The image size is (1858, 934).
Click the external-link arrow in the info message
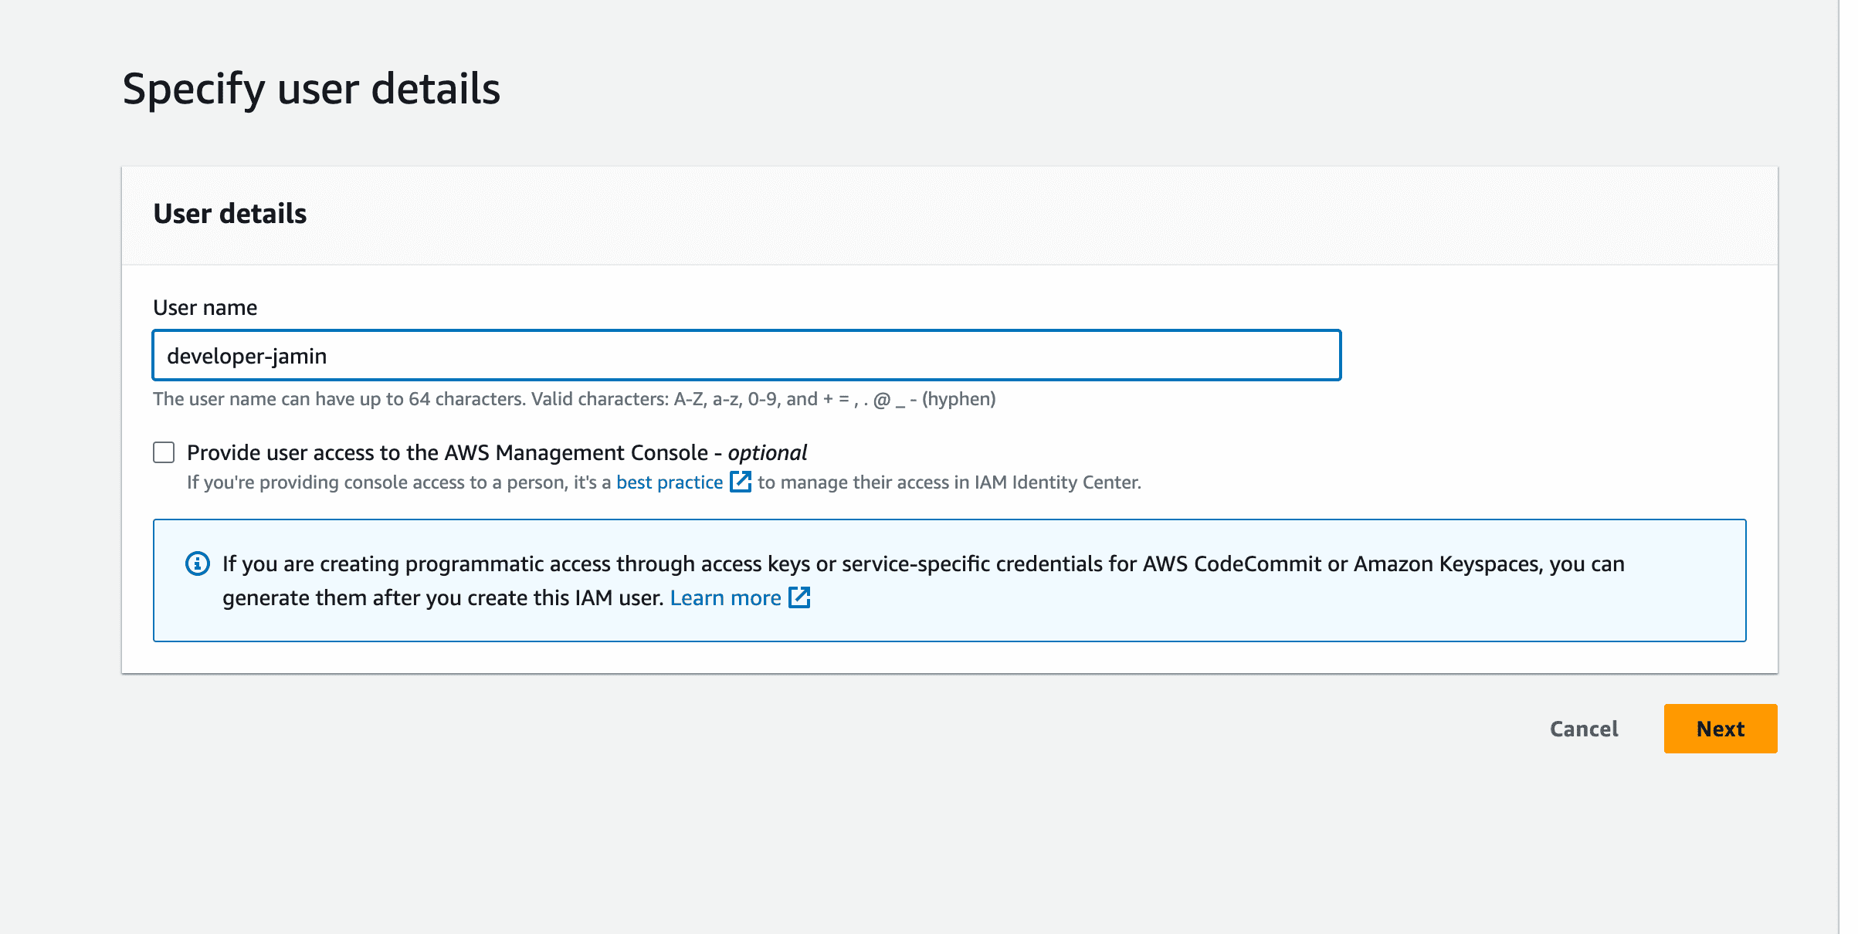(x=800, y=597)
